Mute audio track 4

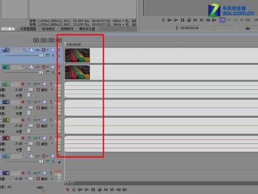44,102
